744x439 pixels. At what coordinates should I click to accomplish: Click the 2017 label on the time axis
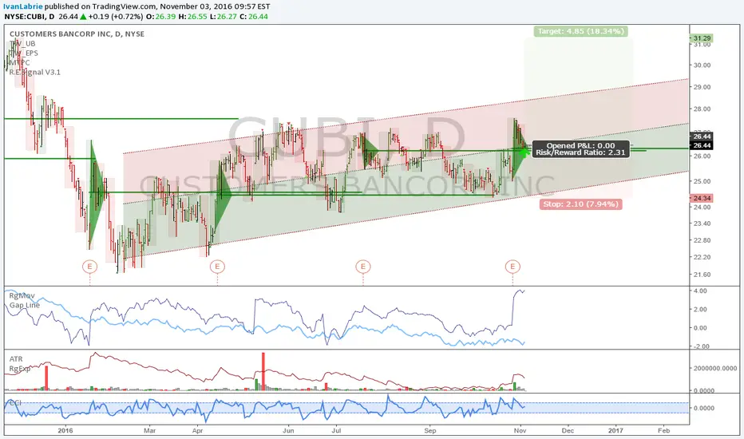tap(616, 430)
